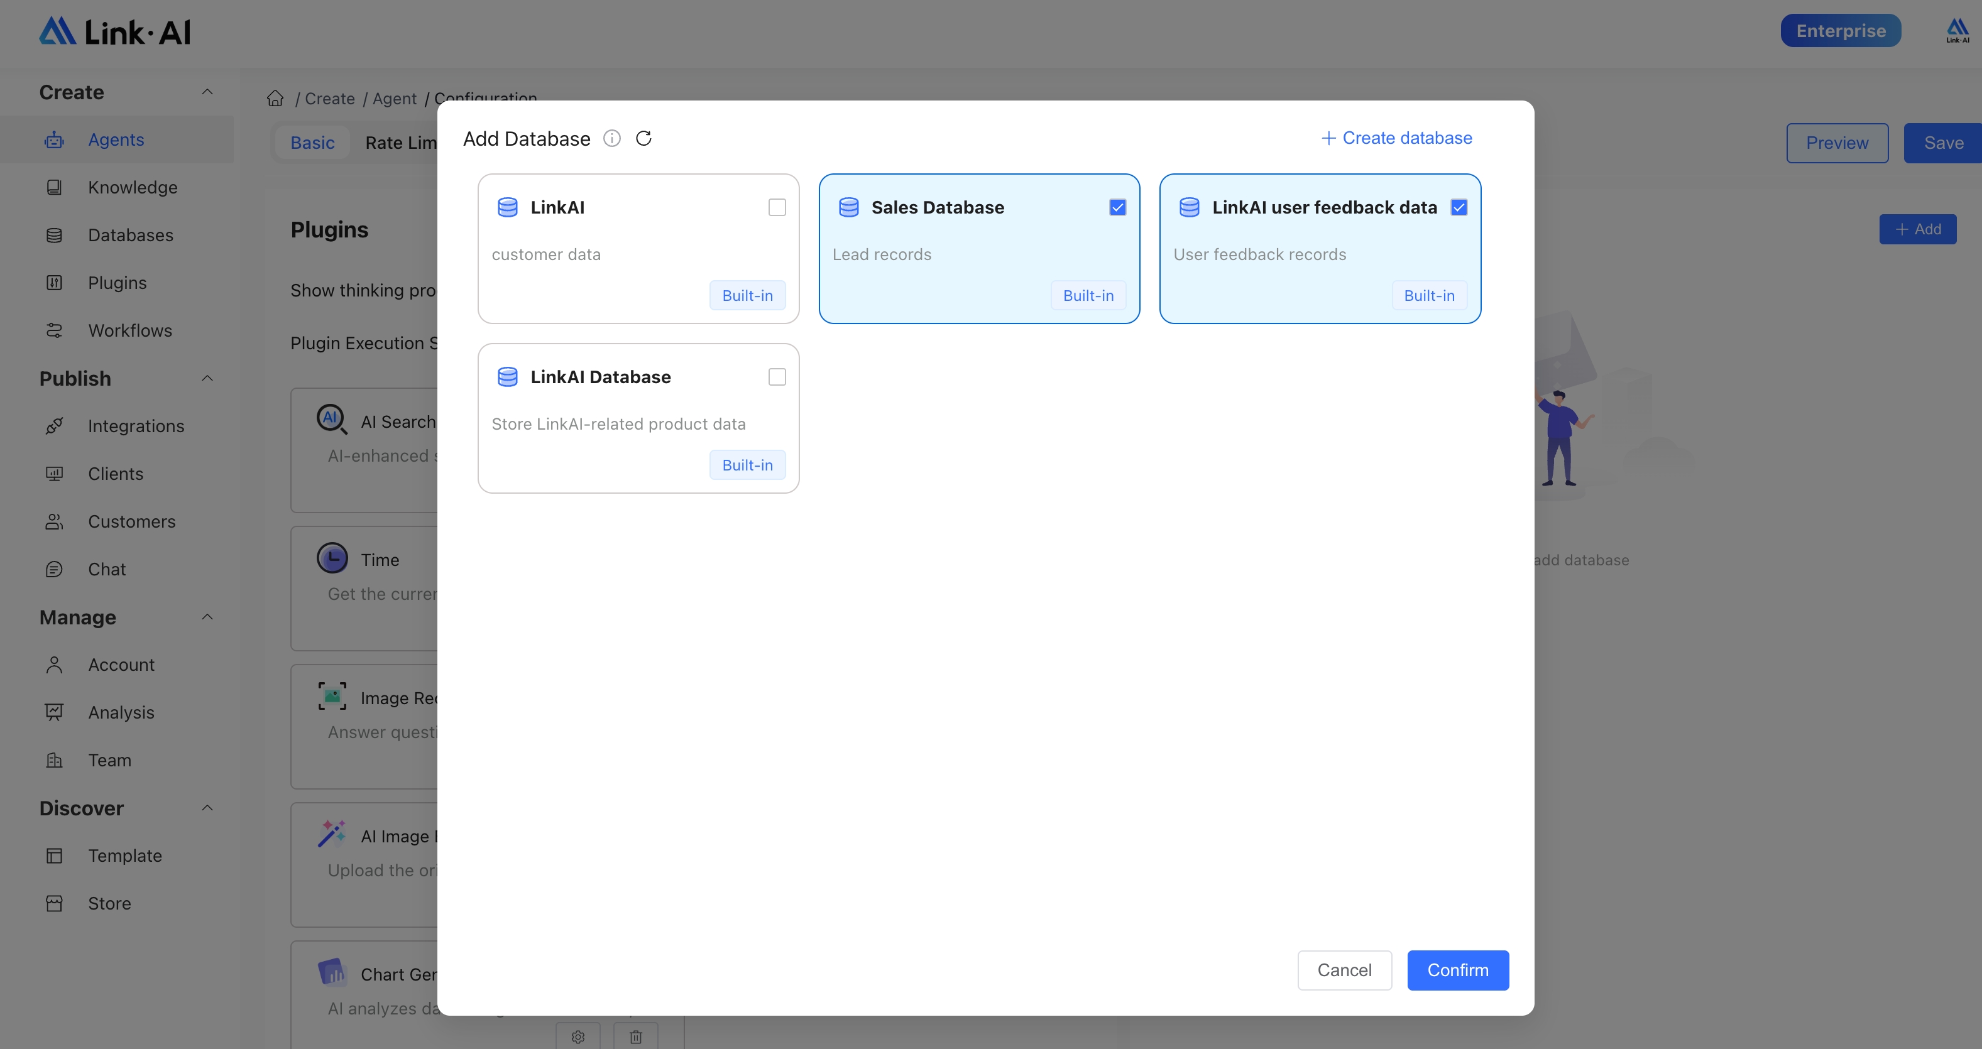
Task: Open the Template sidebar icon
Action: pos(54,856)
